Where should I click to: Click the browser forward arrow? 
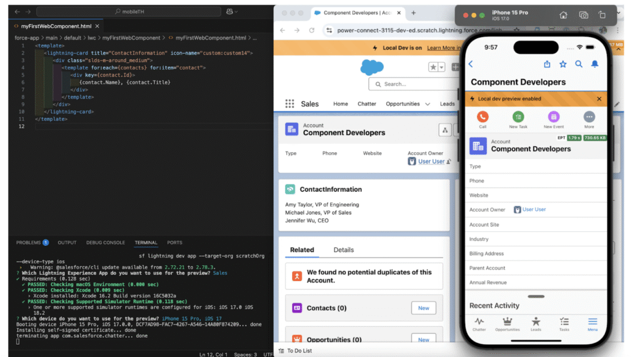[x=296, y=30]
